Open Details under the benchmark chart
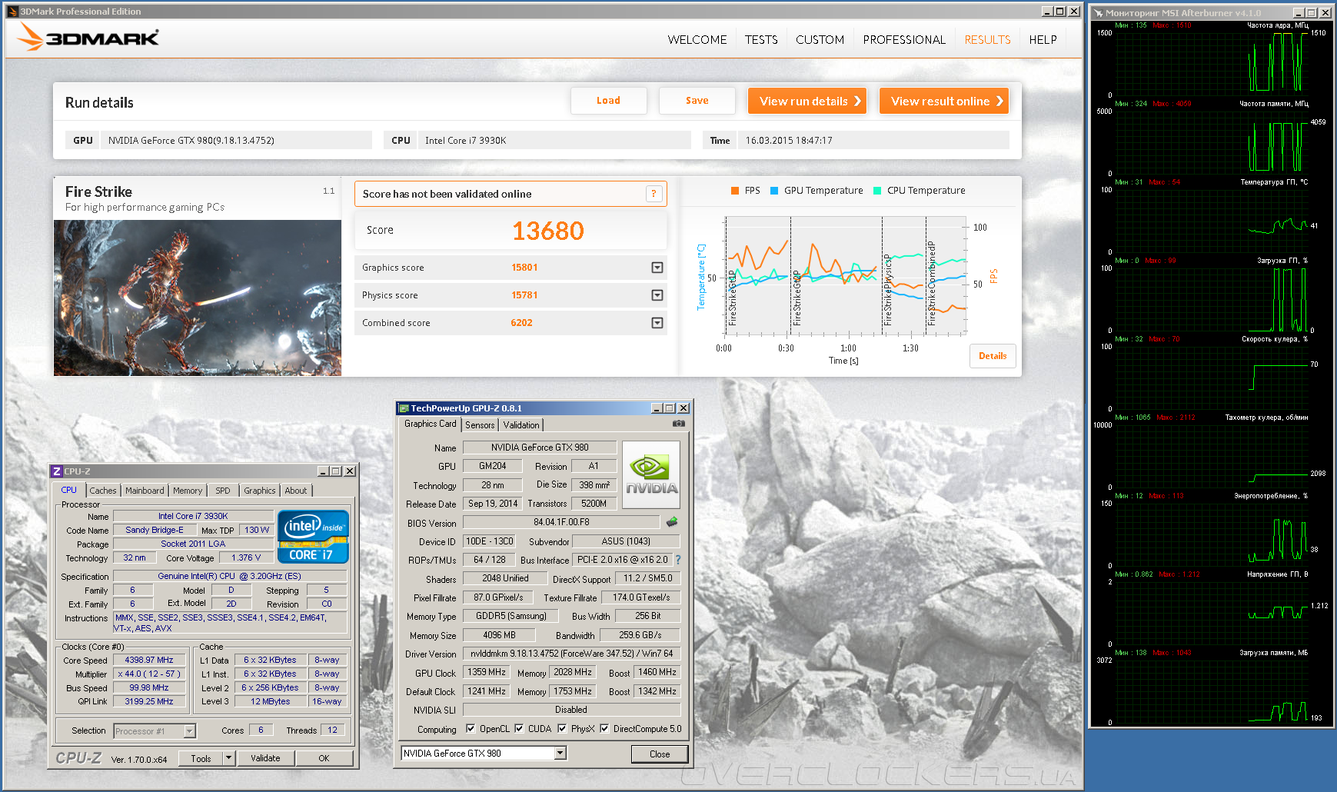 point(993,356)
